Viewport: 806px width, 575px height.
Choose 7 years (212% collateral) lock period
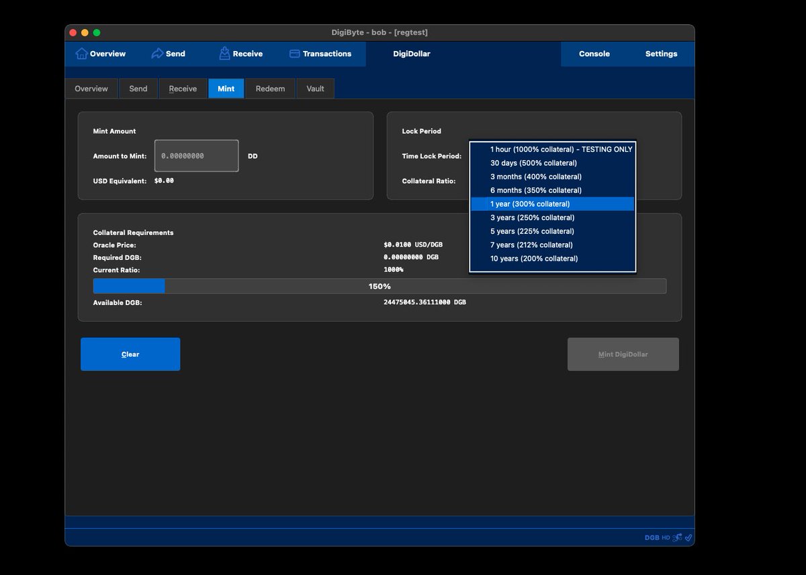pyautogui.click(x=553, y=245)
